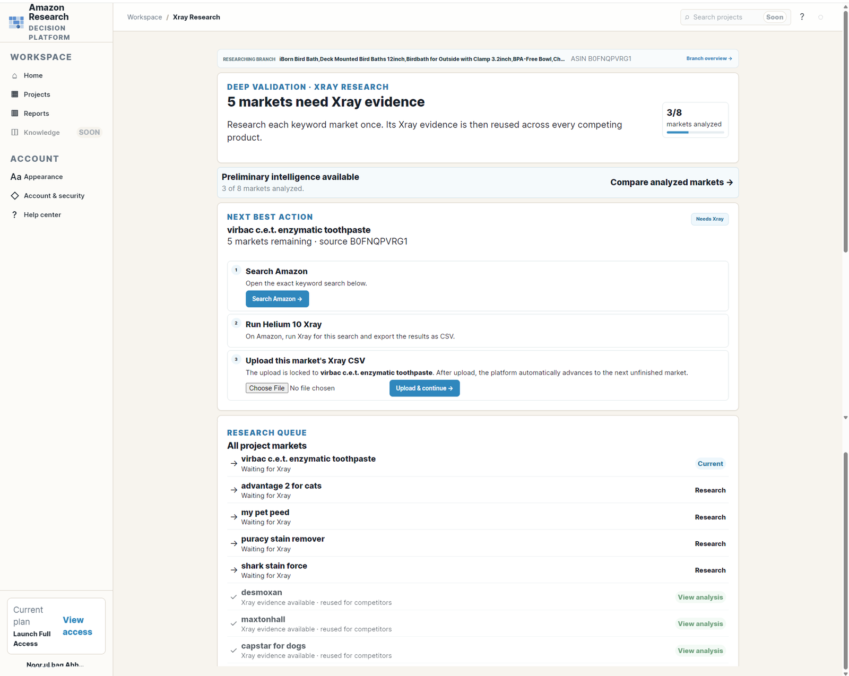Image resolution: width=849 pixels, height=676 pixels.
Task: Click Research for puracy stain remover
Action: tap(710, 544)
